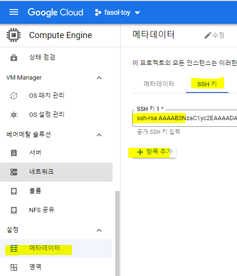Click the NFS 공유 icon

coord(14,210)
